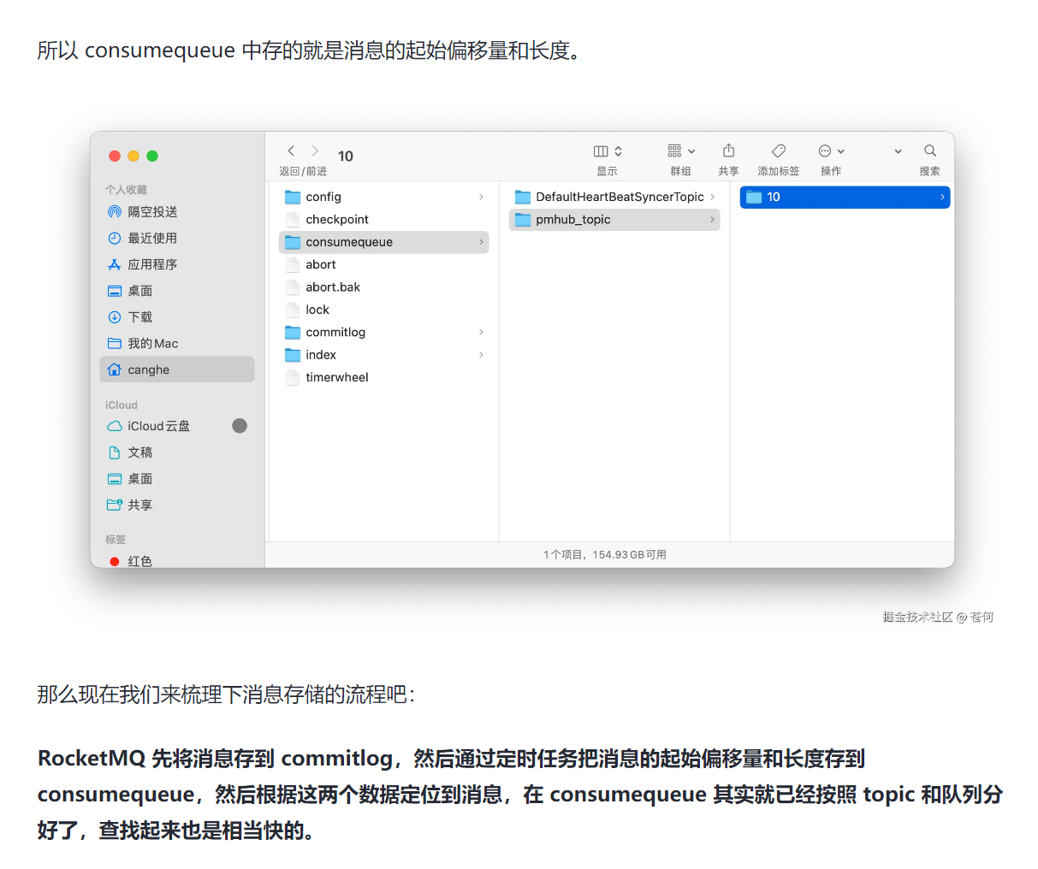
Task: Expand the pmhub_topic row chevron
Action: pyautogui.click(x=712, y=220)
